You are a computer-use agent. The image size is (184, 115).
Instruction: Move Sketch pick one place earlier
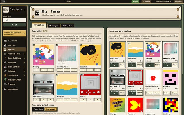pyautogui.click(x=83, y=100)
